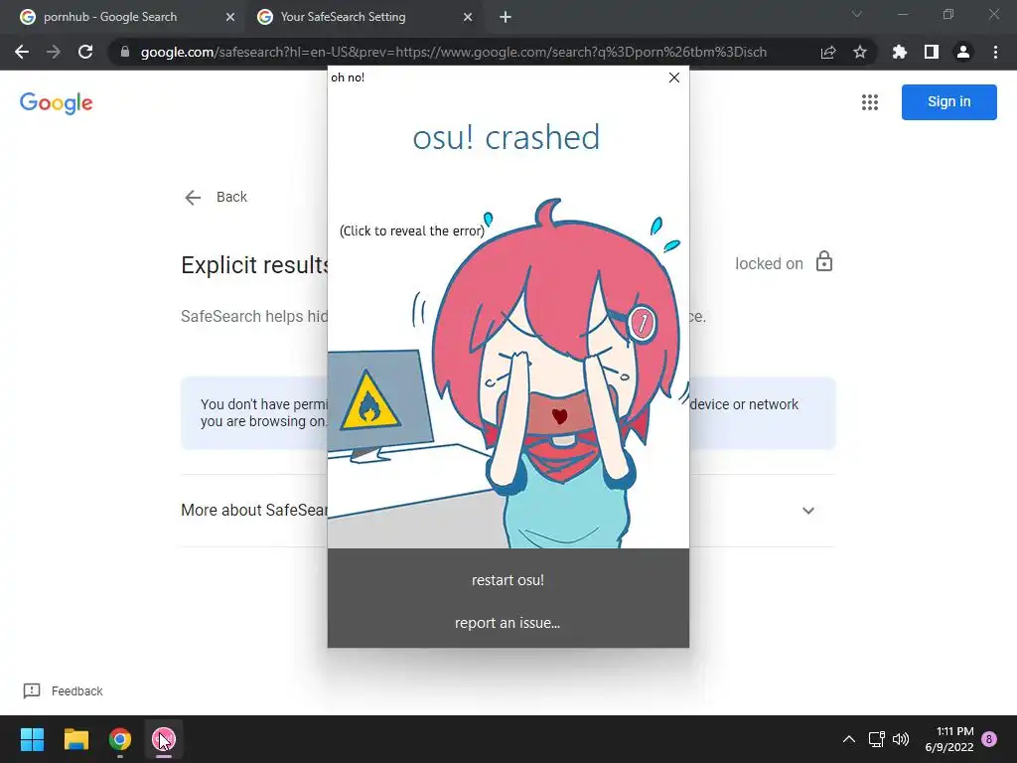Switch to the pornhub - Google Search tab

tap(110, 17)
